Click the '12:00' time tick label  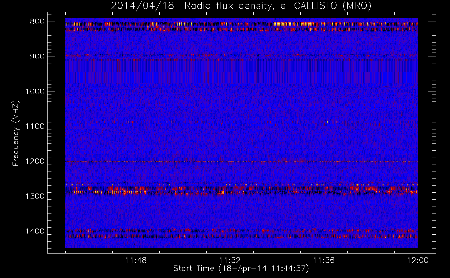click(x=418, y=260)
